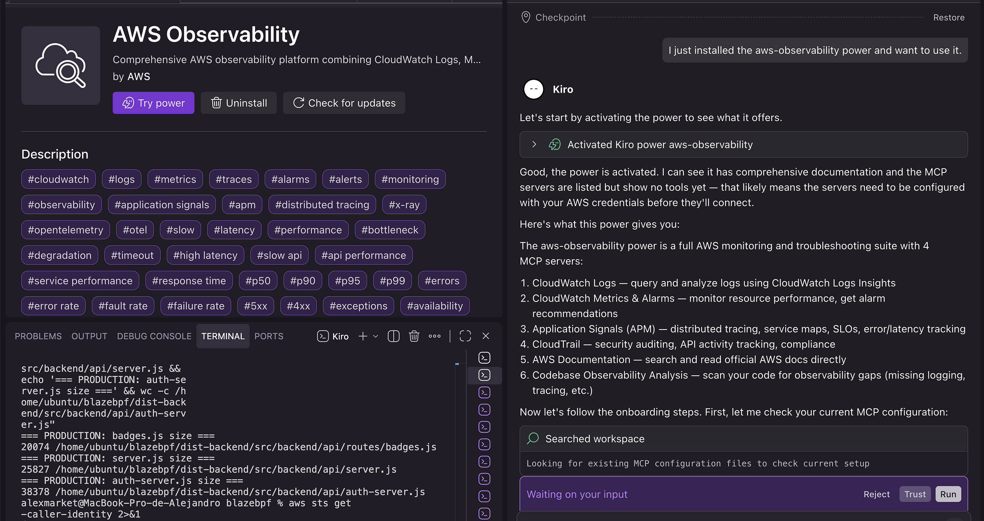This screenshot has width=984, height=521.
Task: Kill terminal with the trash icon
Action: [x=414, y=336]
